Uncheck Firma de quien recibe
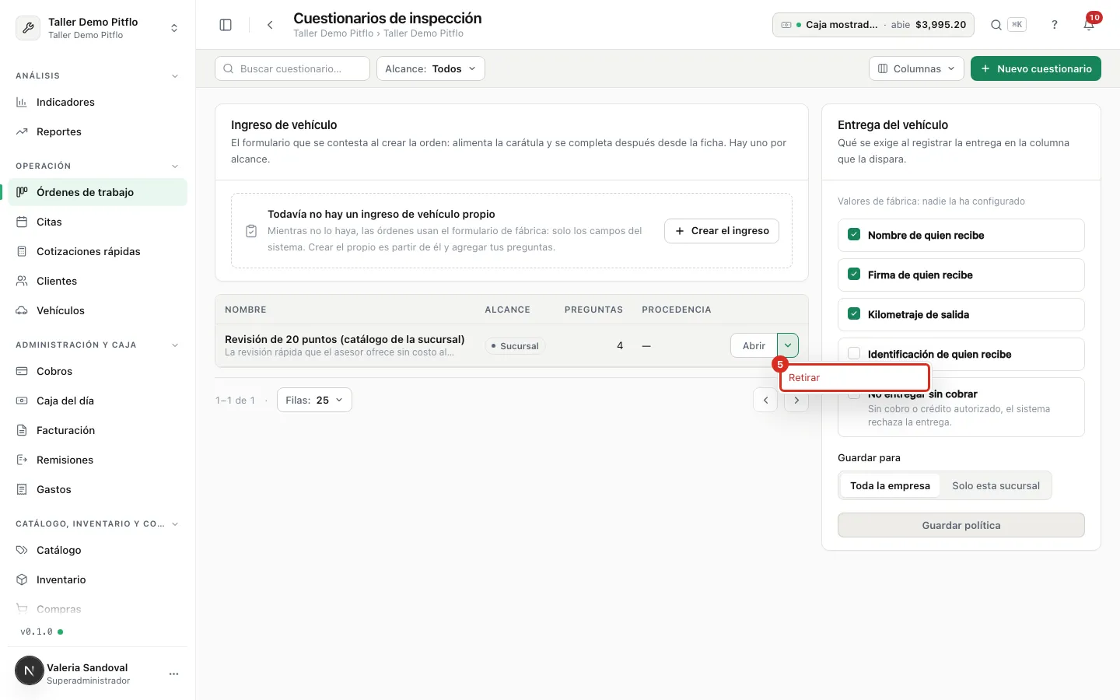 854,275
